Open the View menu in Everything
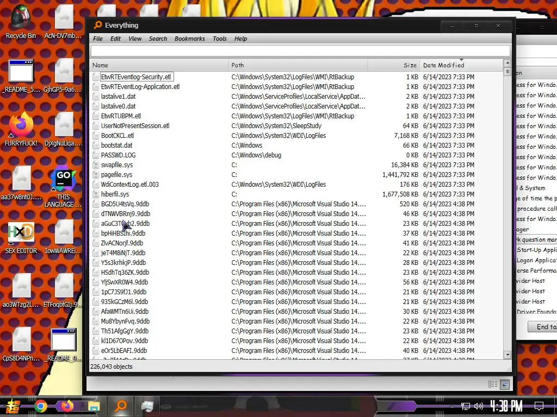The width and height of the screenshot is (557, 417). 135,39
